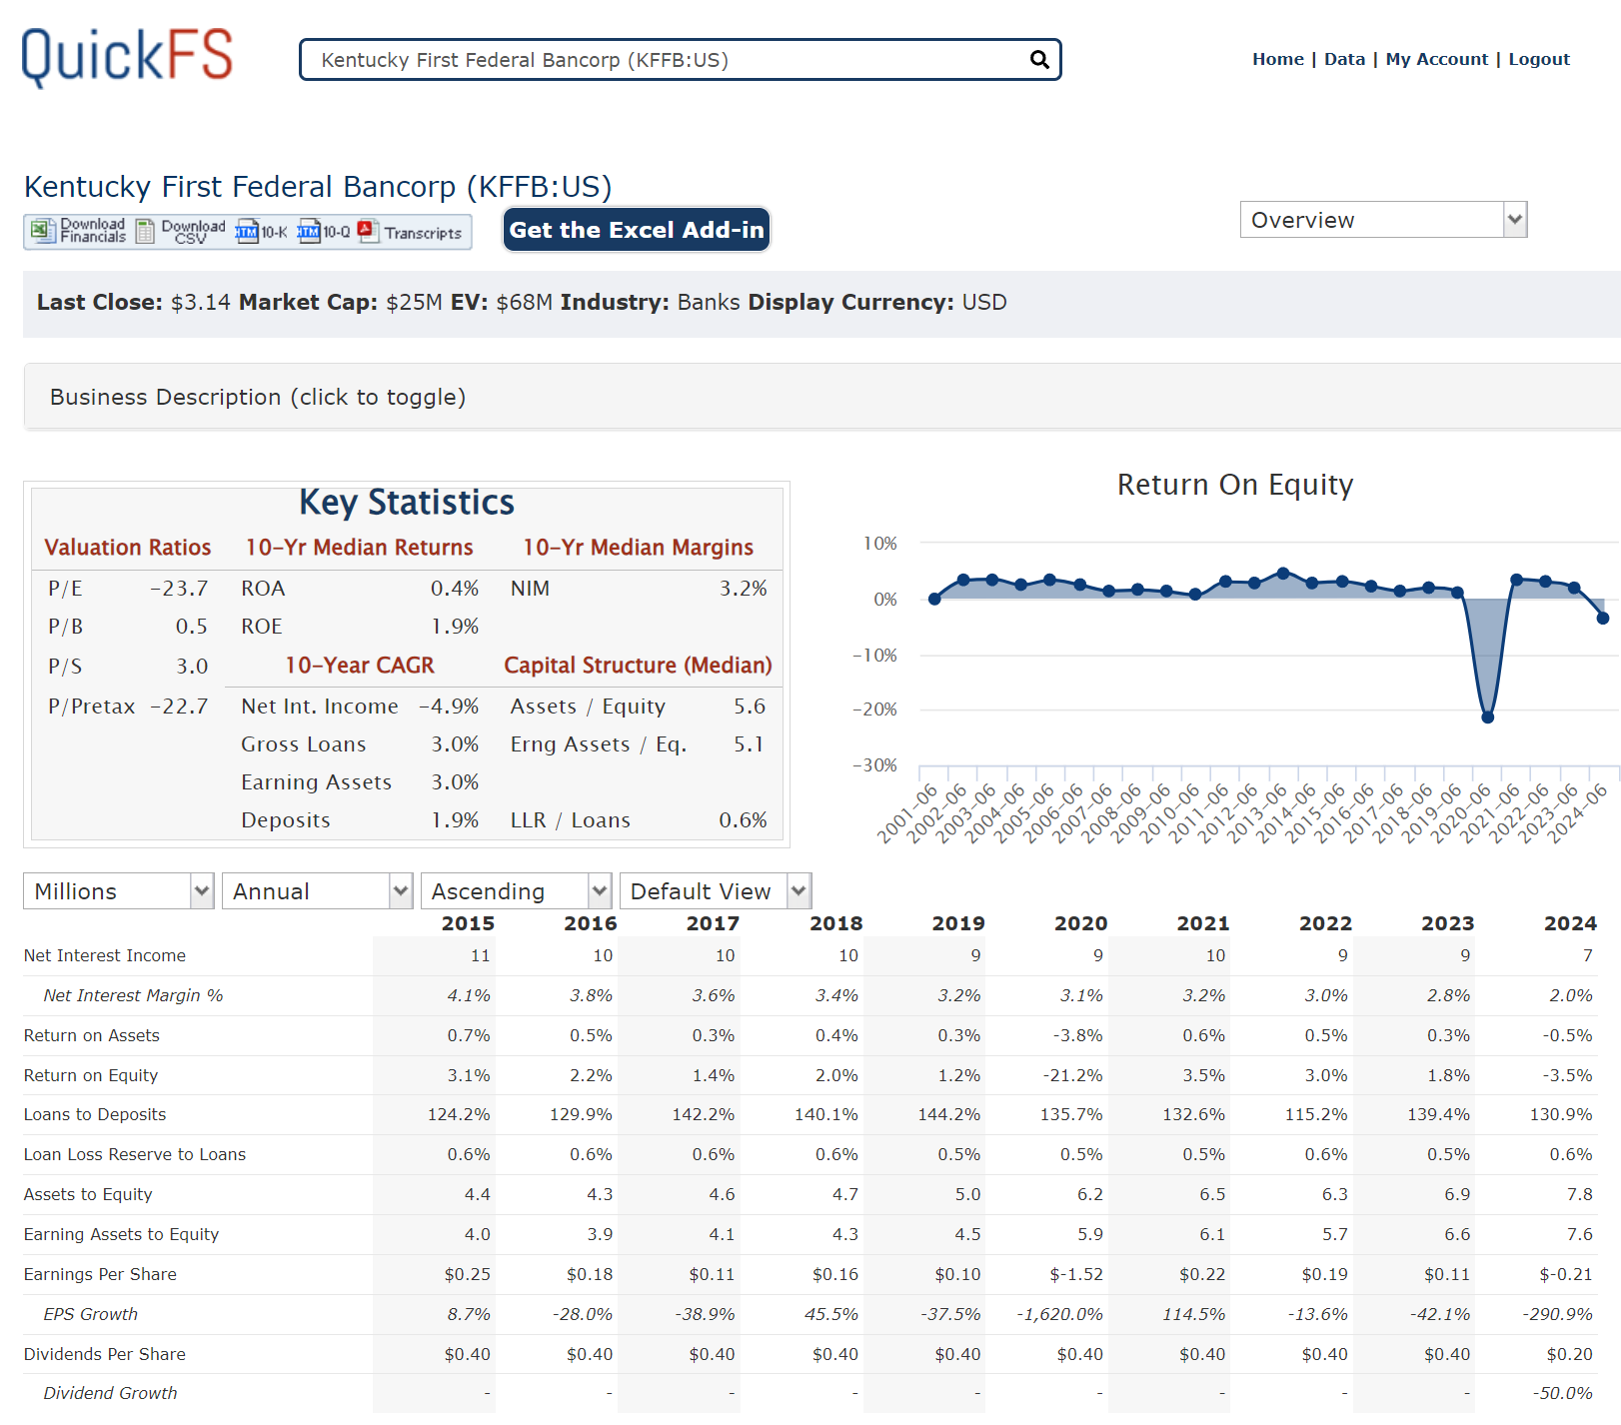The image size is (1621, 1425).
Task: Click the Kentucky First Federal Bancorp page title
Action: click(x=318, y=187)
